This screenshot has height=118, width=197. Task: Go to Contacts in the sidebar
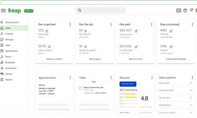coord(9,34)
